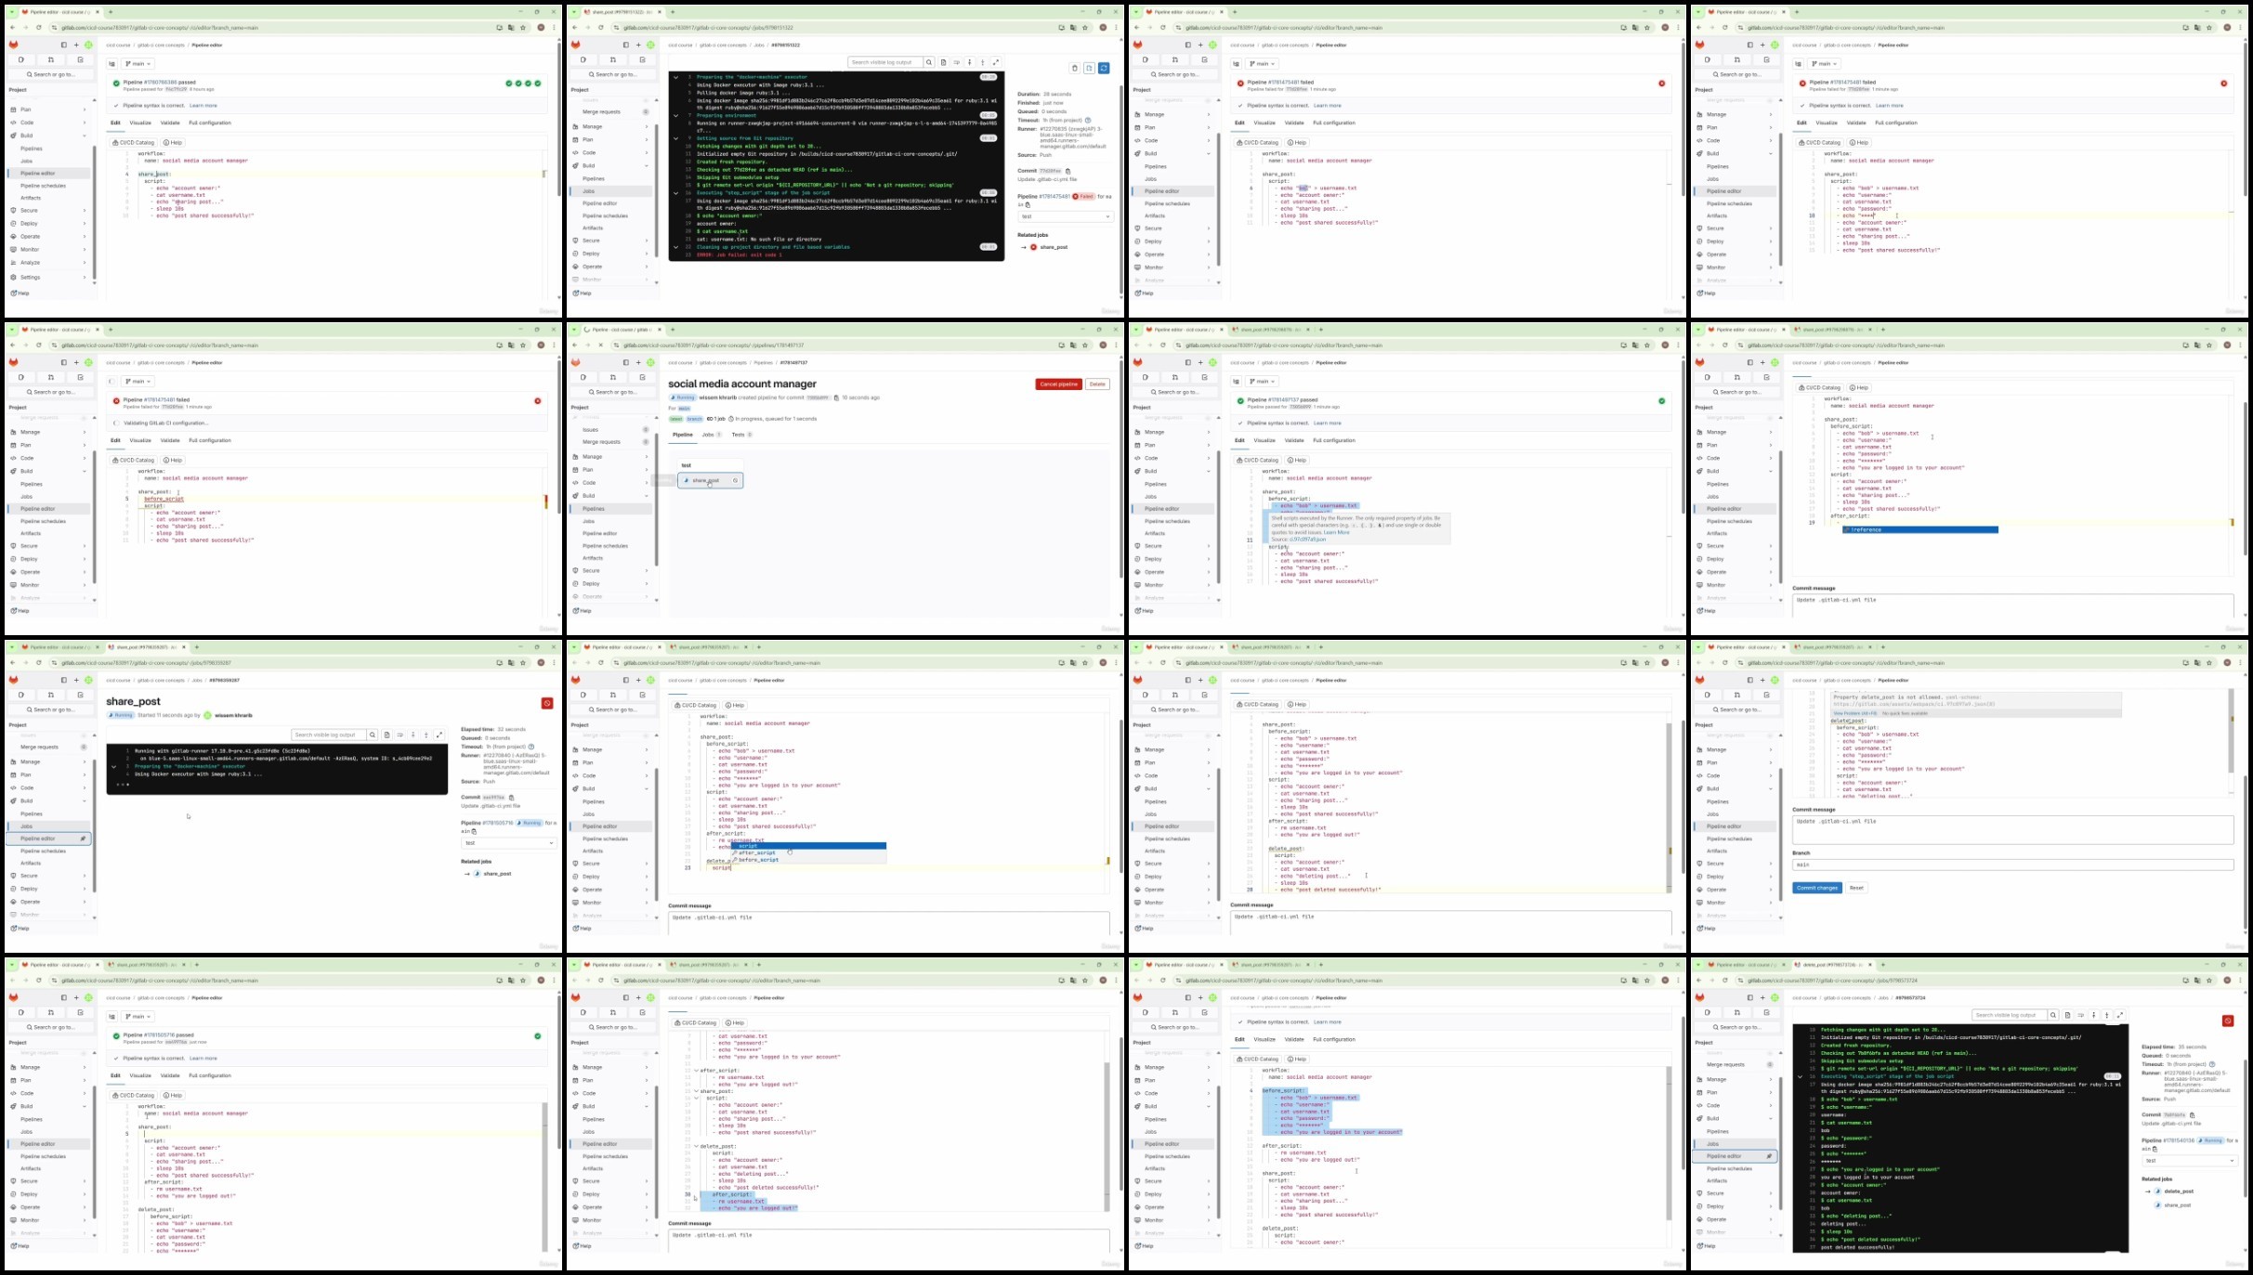The width and height of the screenshot is (2253, 1275).
Task: Click the blue Retry job icon button
Action: pos(1104,68)
